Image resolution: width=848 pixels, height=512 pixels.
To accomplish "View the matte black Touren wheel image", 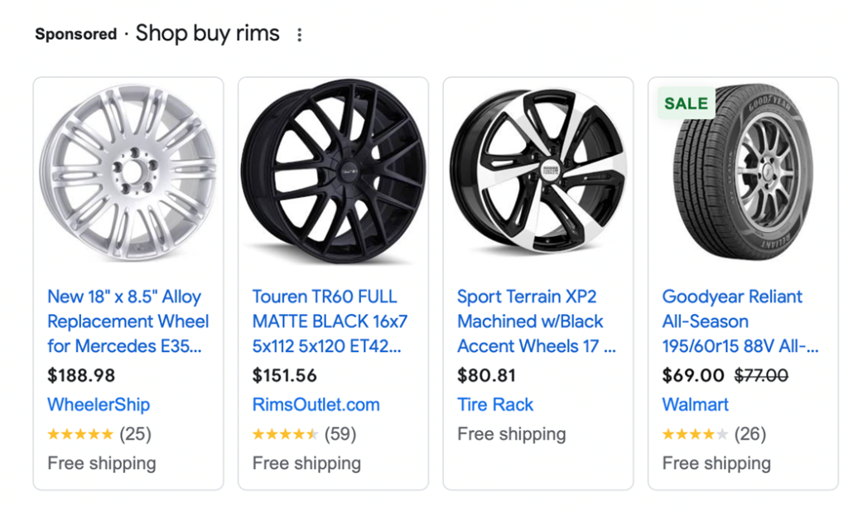I will pos(333,172).
